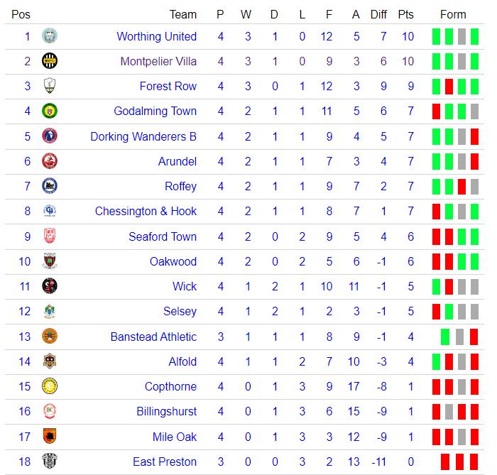The height and width of the screenshot is (475, 497).
Task: Click the Godalming Town club badge
Action: coord(50,111)
